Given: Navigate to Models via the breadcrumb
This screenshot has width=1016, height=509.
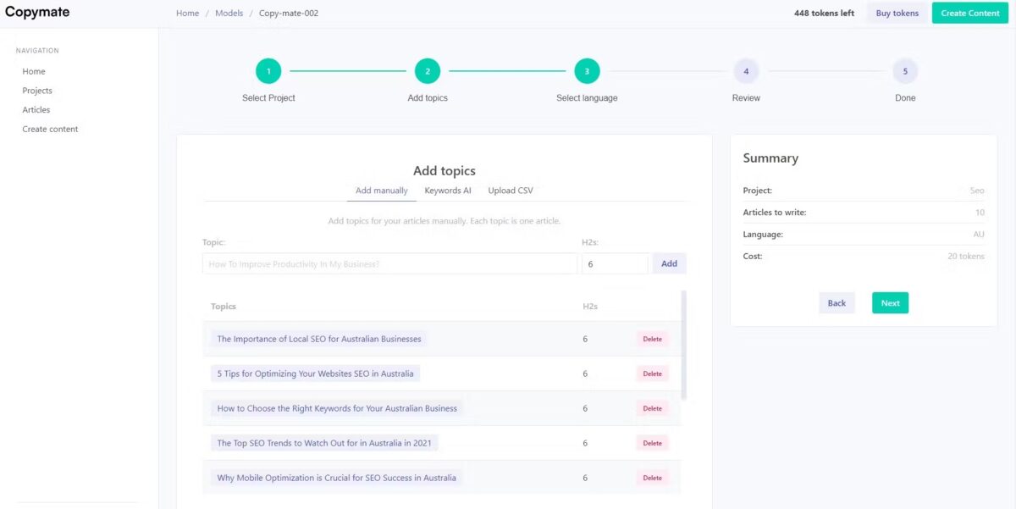Looking at the screenshot, I should click(229, 13).
